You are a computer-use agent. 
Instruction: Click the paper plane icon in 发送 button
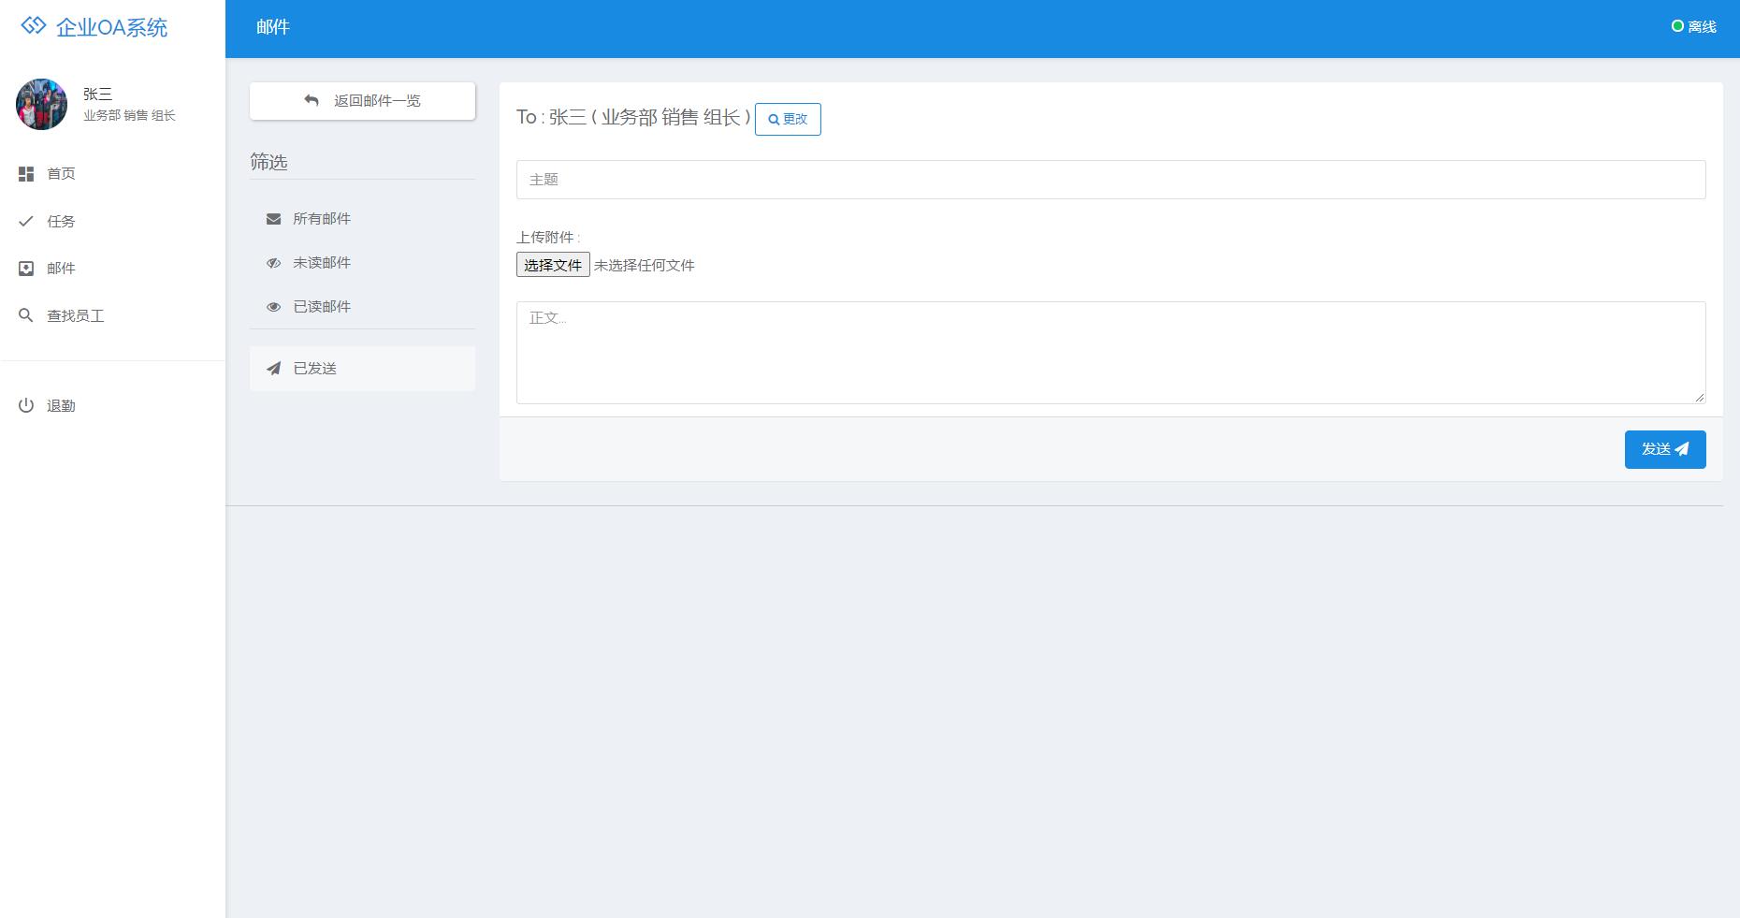click(1681, 449)
